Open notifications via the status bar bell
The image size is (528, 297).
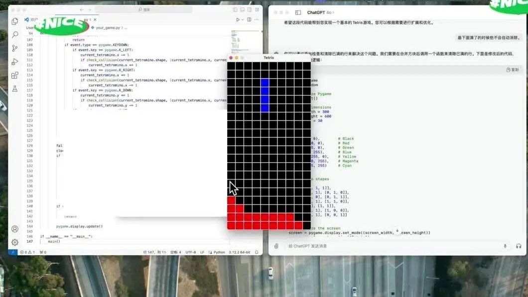click(257, 252)
